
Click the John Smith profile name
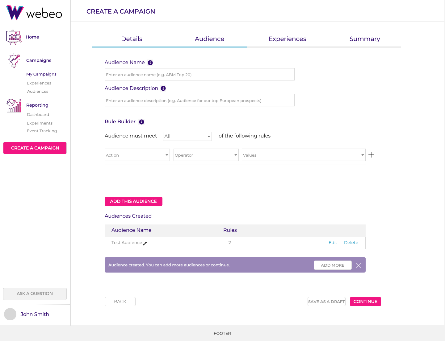click(35, 314)
